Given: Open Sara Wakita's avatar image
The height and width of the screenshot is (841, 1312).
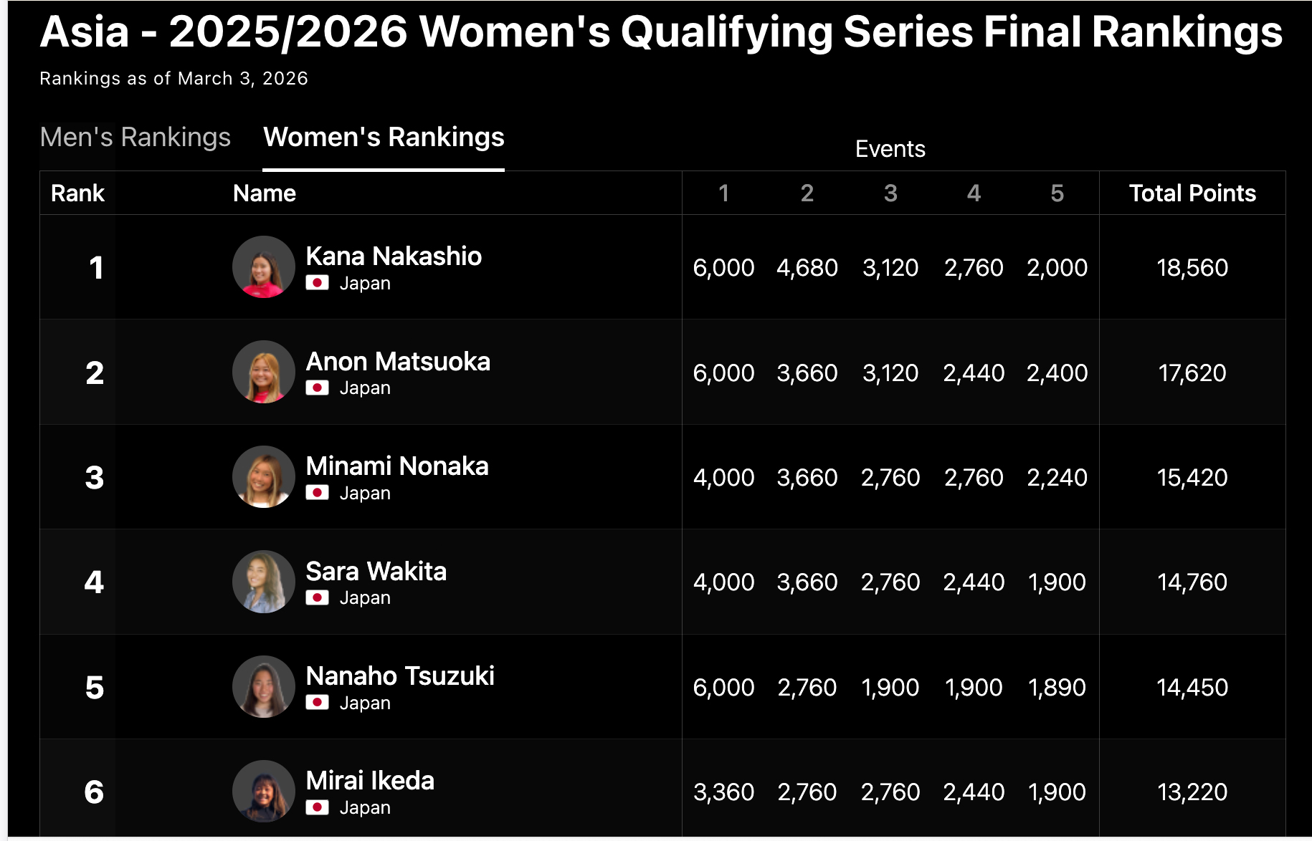Looking at the screenshot, I should 264,582.
